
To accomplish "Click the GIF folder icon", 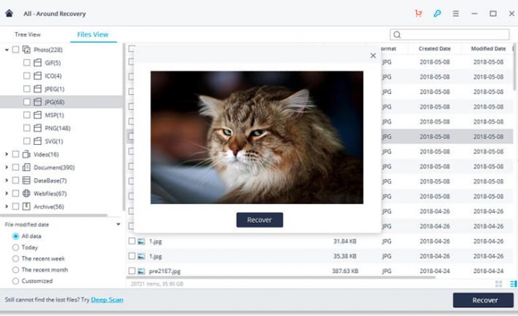I will 38,63.
